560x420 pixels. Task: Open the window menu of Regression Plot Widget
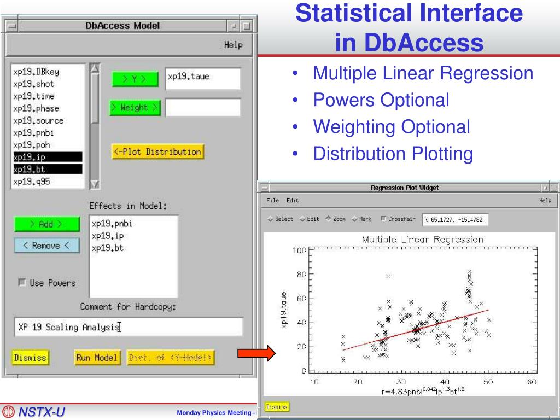[x=265, y=188]
